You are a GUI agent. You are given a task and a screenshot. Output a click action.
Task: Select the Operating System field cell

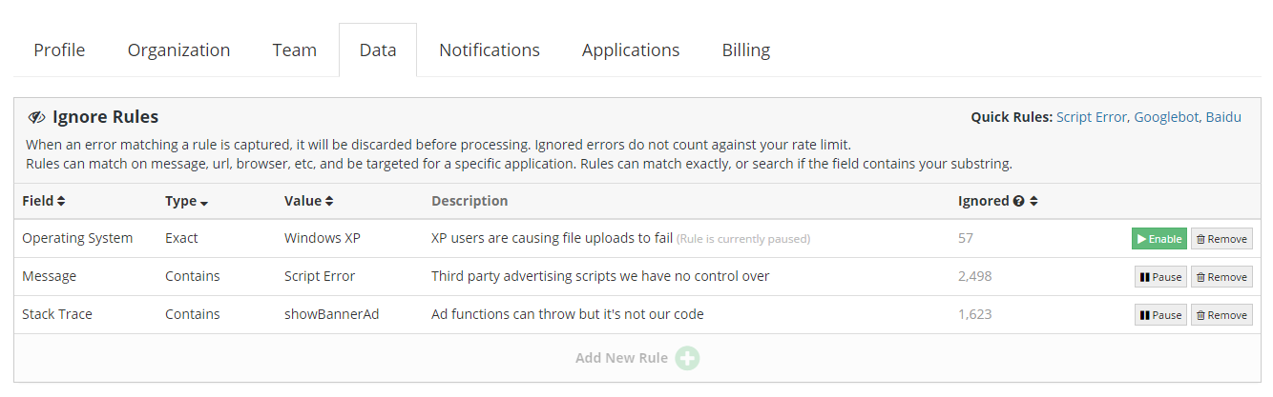pyautogui.click(x=77, y=238)
